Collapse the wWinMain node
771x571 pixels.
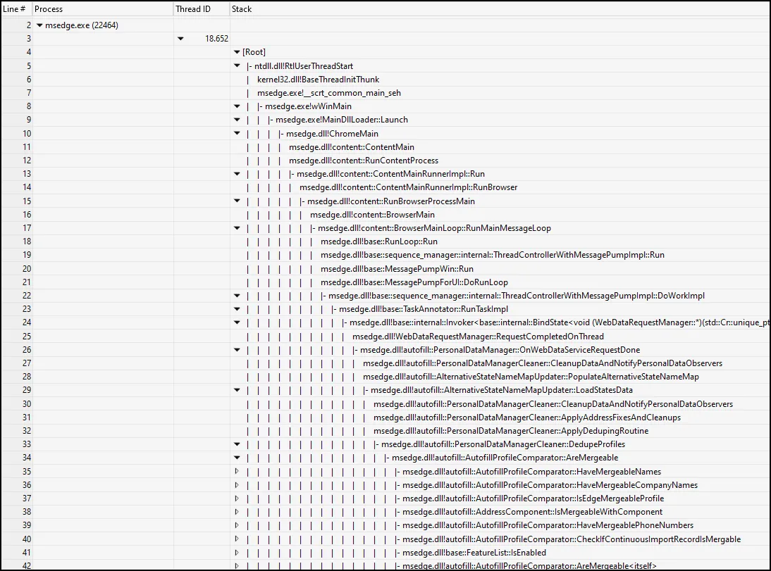tap(237, 106)
